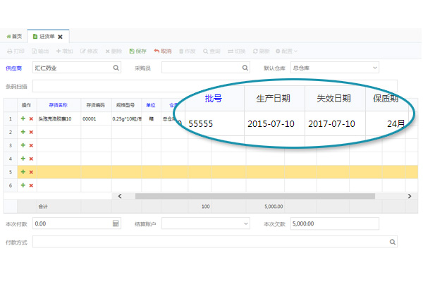This screenshot has height=282, width=423.
Task: Click the 规格型号 column header
Action: click(x=126, y=105)
